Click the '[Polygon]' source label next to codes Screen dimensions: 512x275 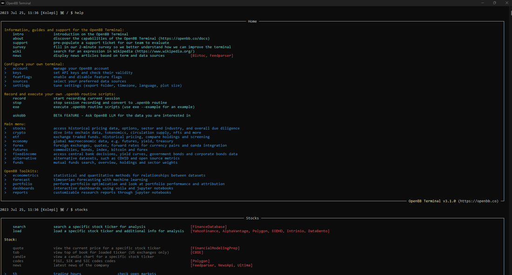tap(200, 261)
